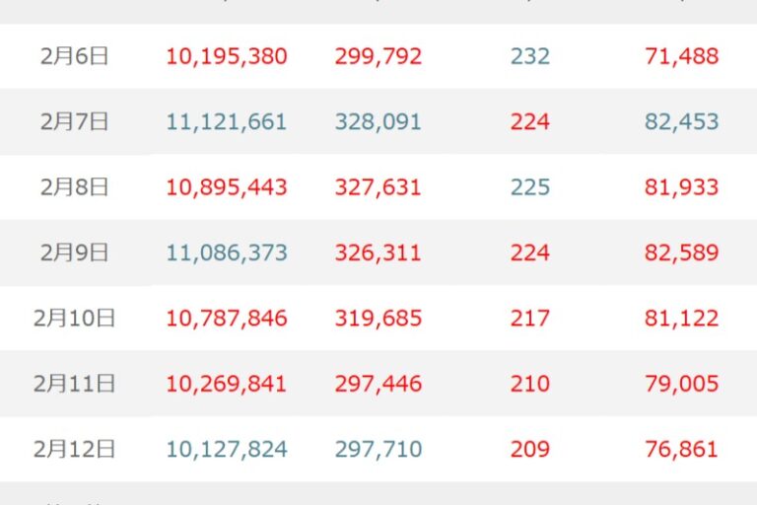Click the 82,589 value

click(681, 252)
